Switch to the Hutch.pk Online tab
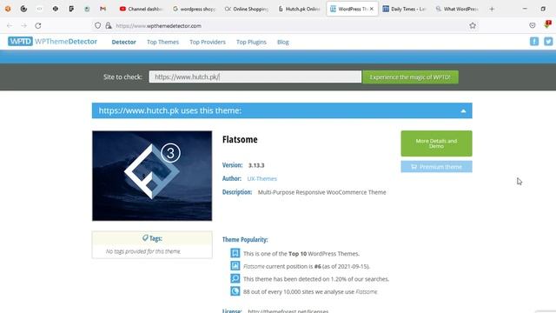This screenshot has height=313, width=556. click(299, 9)
